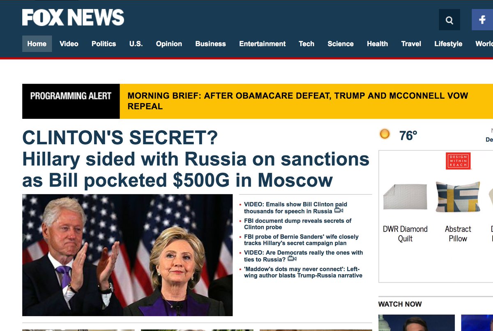Select the Home tab
Image resolution: width=493 pixels, height=331 pixels.
[37, 44]
